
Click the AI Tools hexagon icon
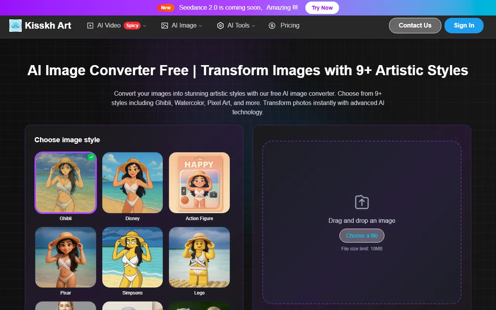click(x=220, y=26)
